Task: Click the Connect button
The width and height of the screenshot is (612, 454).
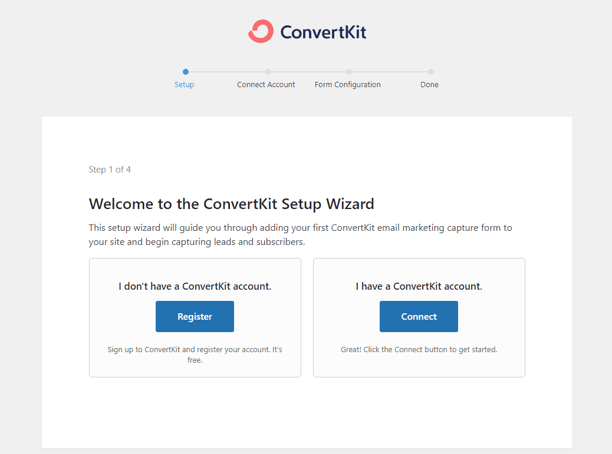Action: tap(419, 316)
